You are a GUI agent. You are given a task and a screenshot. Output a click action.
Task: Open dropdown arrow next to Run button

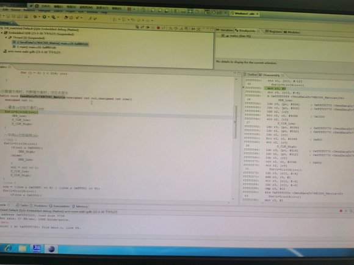[x=49, y=17]
